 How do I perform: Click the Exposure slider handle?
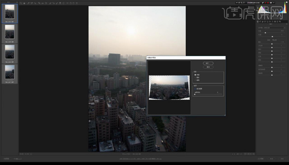272,44
